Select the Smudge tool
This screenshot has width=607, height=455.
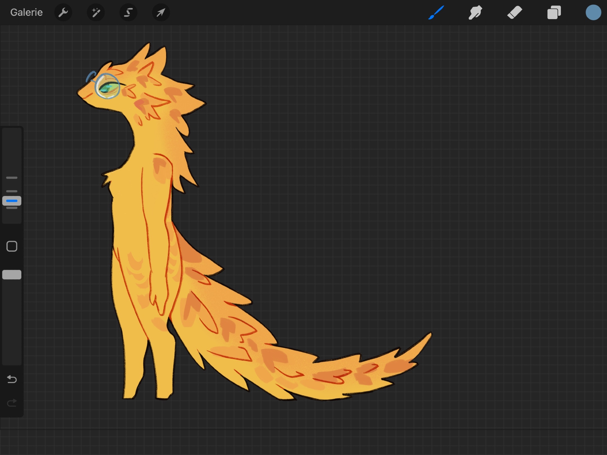click(x=475, y=12)
